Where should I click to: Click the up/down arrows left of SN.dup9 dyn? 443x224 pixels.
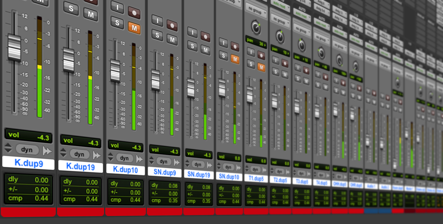(x=152, y=160)
